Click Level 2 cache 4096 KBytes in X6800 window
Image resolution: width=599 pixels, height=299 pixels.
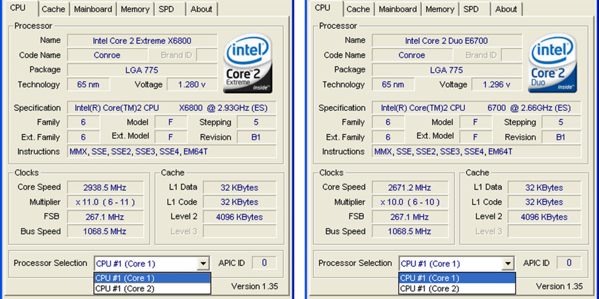[239, 217]
